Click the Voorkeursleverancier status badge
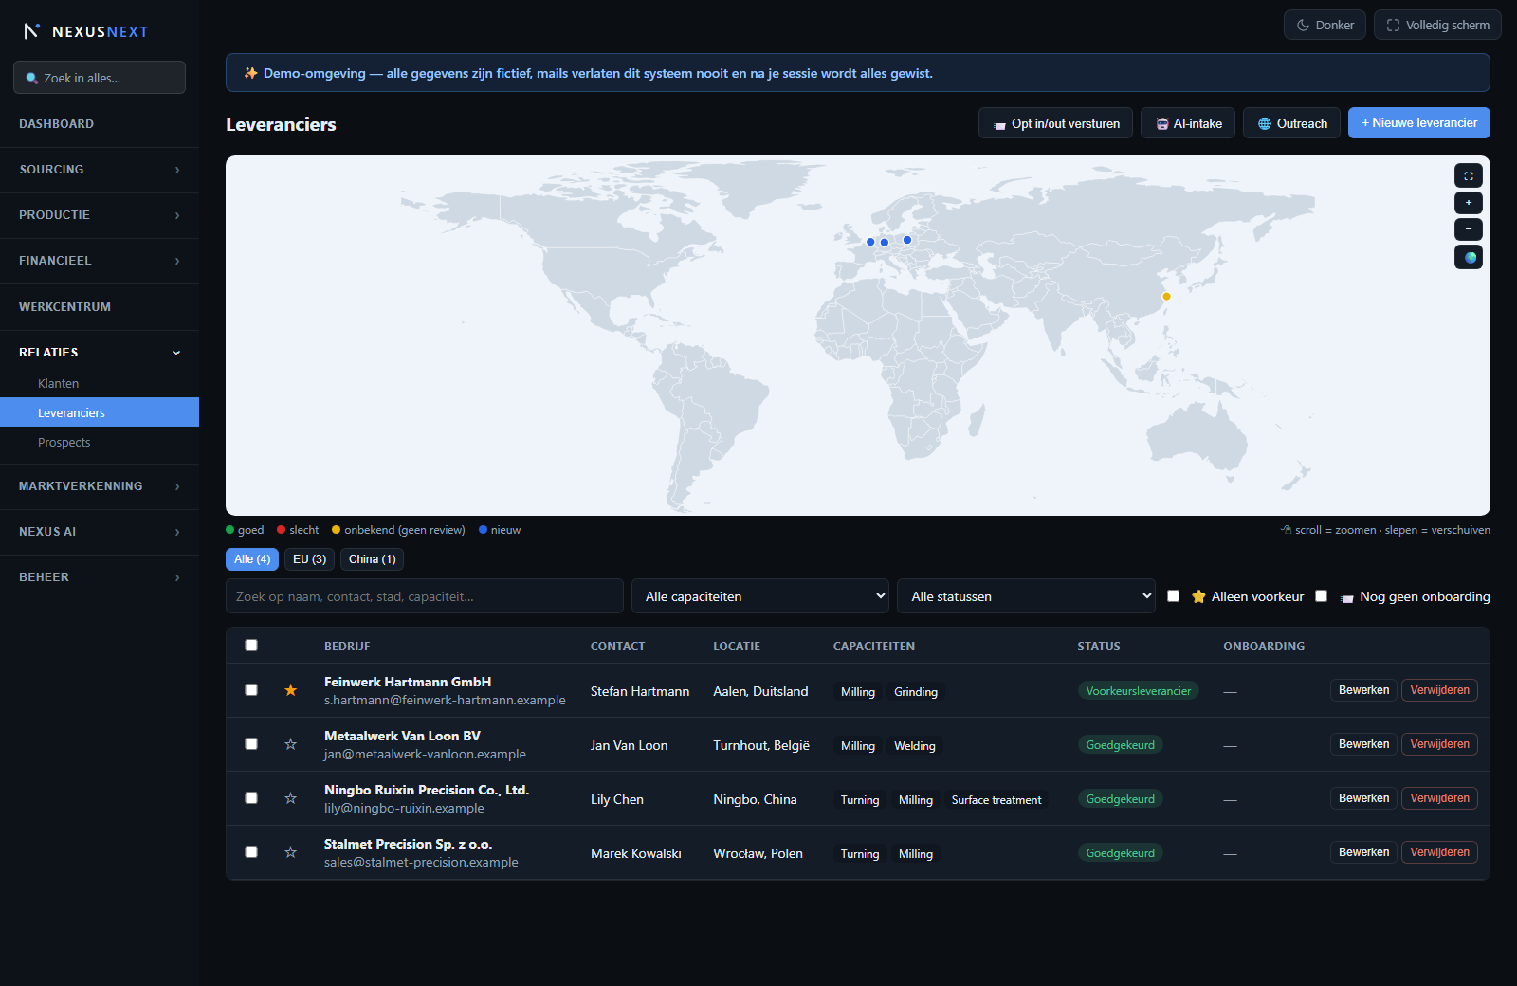The width and height of the screenshot is (1517, 986). point(1138,691)
